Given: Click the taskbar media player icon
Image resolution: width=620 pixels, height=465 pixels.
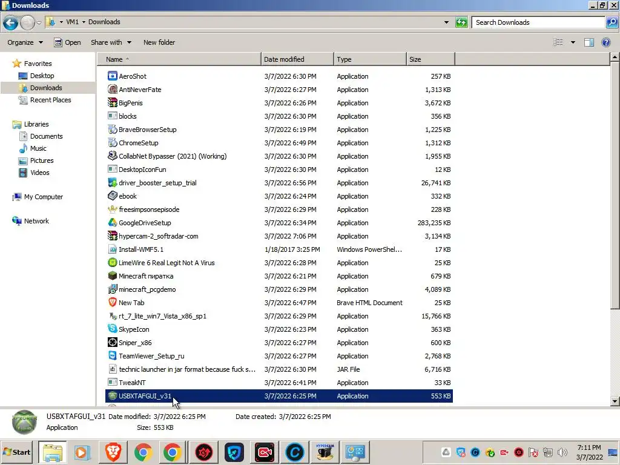Looking at the screenshot, I should click(82, 452).
